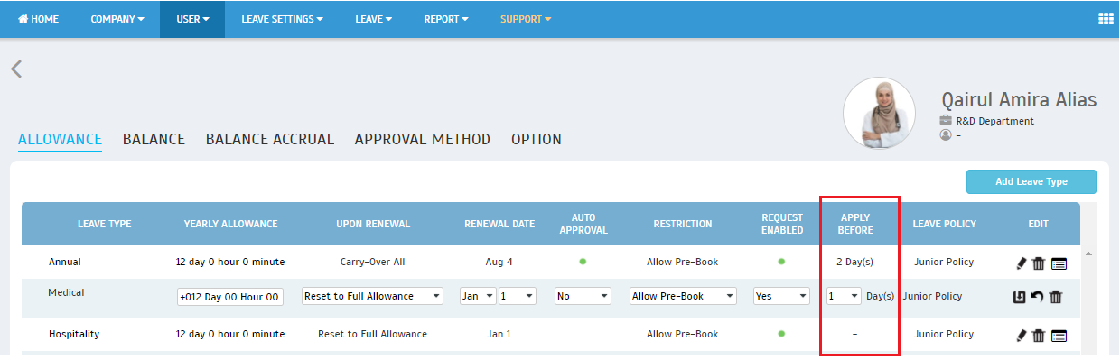This screenshot has height=360, width=1120.
Task: Open the Auto Approval No dropdown
Action: point(583,296)
